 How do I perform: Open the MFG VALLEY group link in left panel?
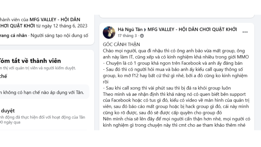[55, 20]
